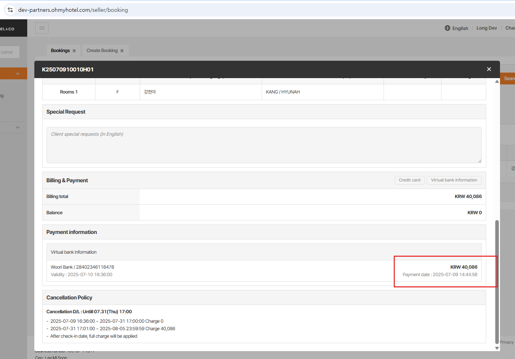Close the K25070910010H01 booking dialog
The height and width of the screenshot is (359, 515).
coord(489,69)
